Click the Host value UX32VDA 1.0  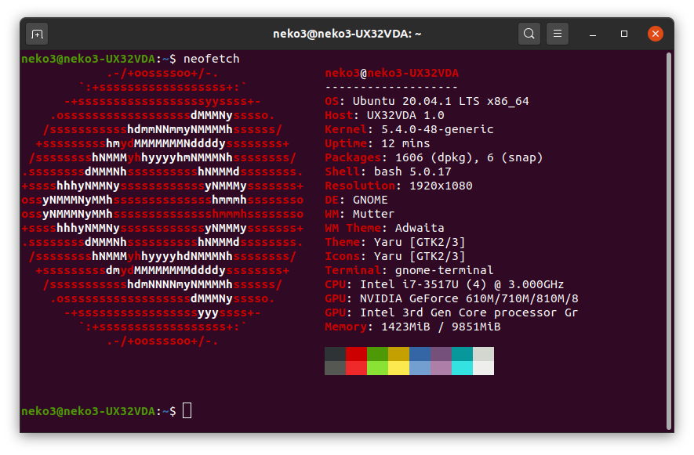coord(405,115)
